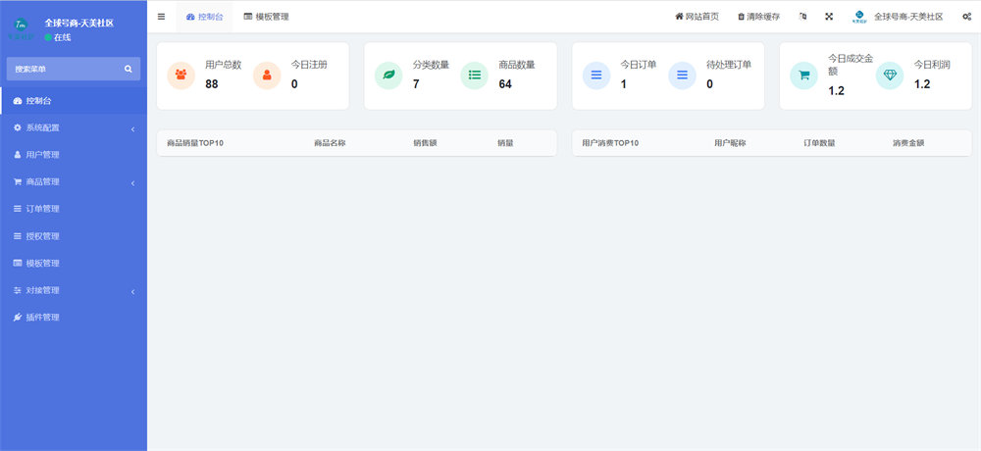This screenshot has width=981, height=451.
Task: Open the language translate icon in the top bar
Action: [x=803, y=17]
